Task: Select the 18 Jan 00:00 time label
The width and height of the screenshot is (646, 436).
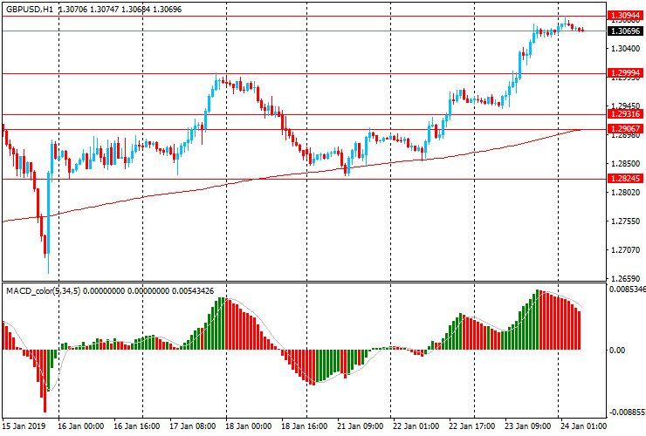Action: pyautogui.click(x=249, y=427)
